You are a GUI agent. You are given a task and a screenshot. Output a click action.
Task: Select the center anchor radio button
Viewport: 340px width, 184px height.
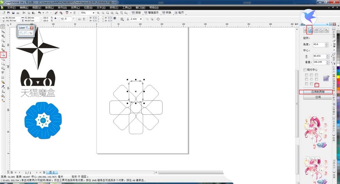(x=311, y=79)
